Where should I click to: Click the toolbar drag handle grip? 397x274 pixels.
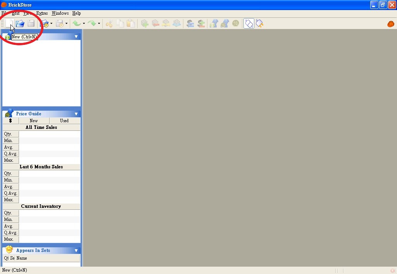coord(2,24)
